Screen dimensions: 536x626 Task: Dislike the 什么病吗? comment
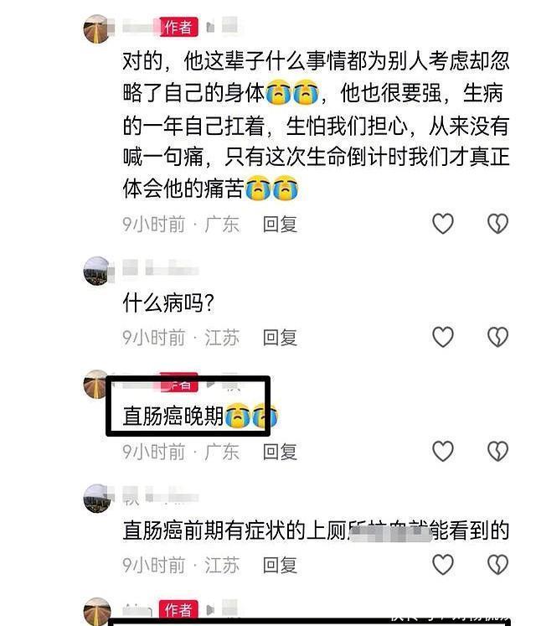[497, 337]
